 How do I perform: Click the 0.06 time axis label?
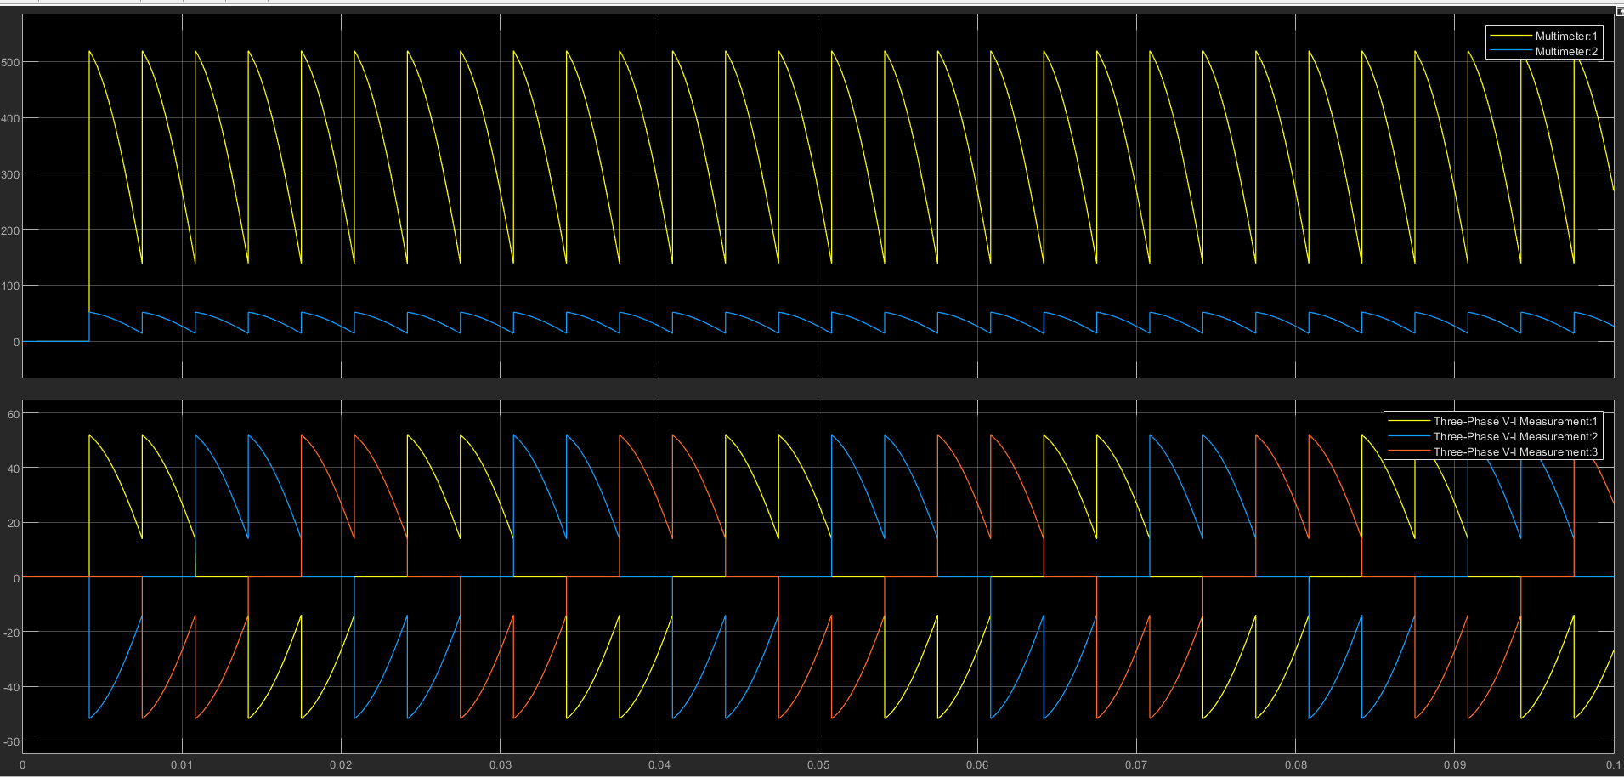[977, 764]
